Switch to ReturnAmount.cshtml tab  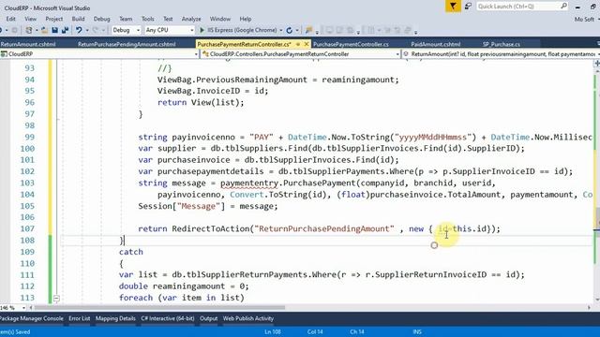tap(28, 44)
